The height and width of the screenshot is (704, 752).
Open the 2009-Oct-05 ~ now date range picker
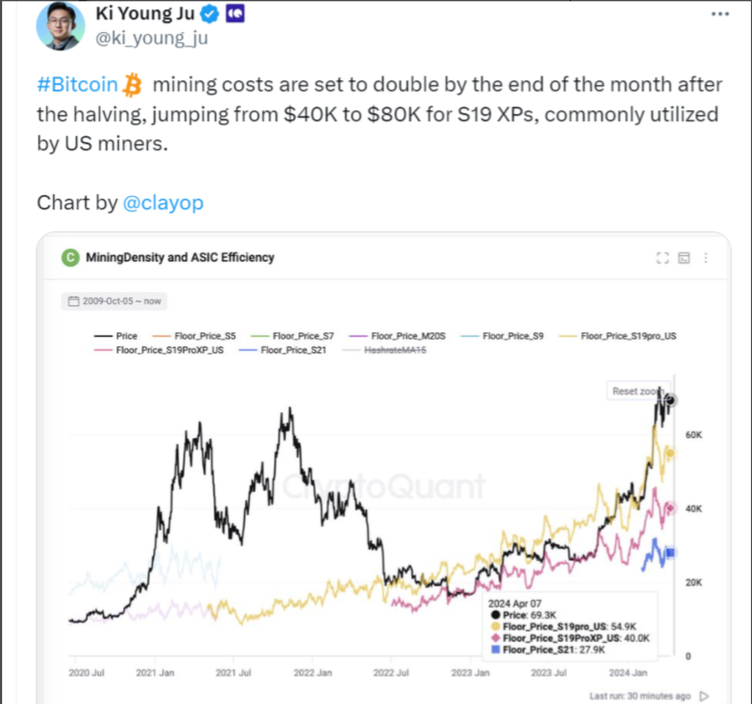pyautogui.click(x=114, y=301)
